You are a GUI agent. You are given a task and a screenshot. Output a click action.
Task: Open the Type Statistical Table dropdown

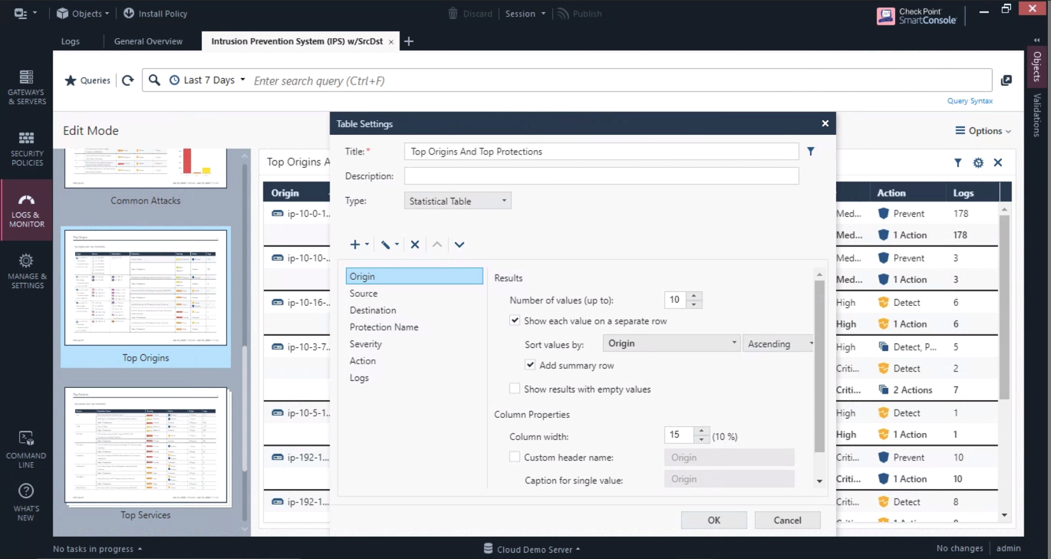tap(457, 201)
